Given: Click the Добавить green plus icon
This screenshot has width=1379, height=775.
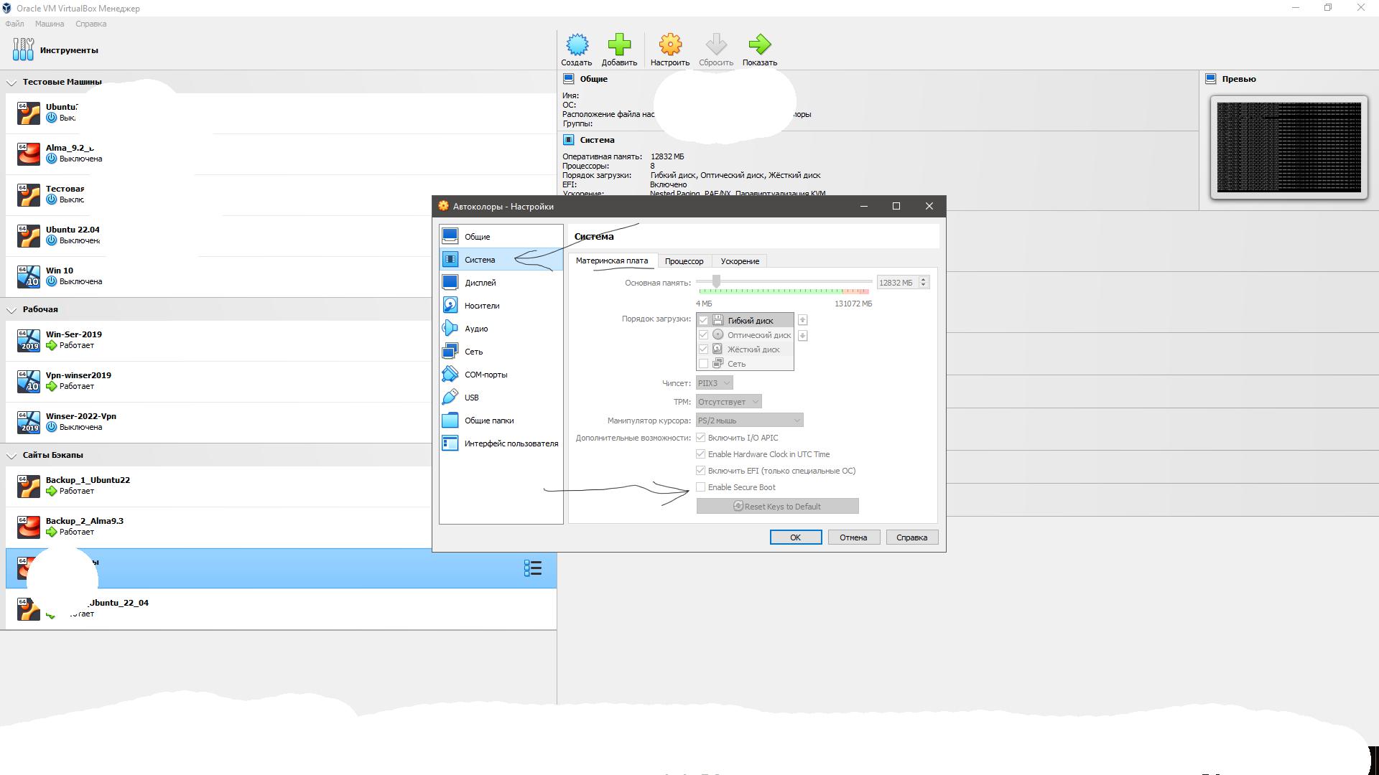Looking at the screenshot, I should coord(618,45).
